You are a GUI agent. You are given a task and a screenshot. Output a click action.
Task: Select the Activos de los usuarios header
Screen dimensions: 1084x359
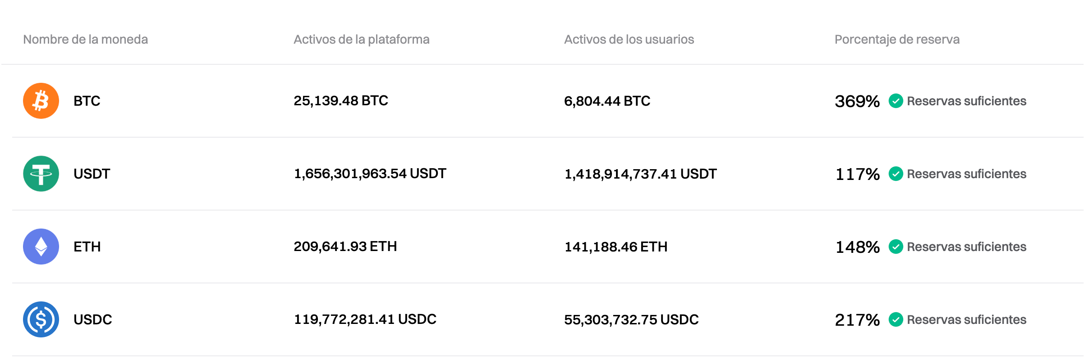(629, 40)
